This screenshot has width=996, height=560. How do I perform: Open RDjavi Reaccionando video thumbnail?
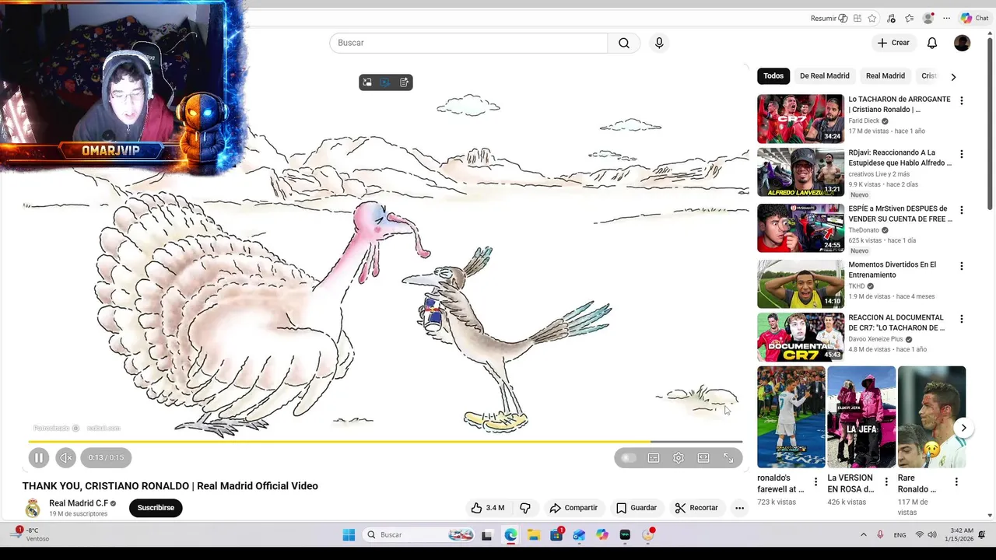point(801,172)
